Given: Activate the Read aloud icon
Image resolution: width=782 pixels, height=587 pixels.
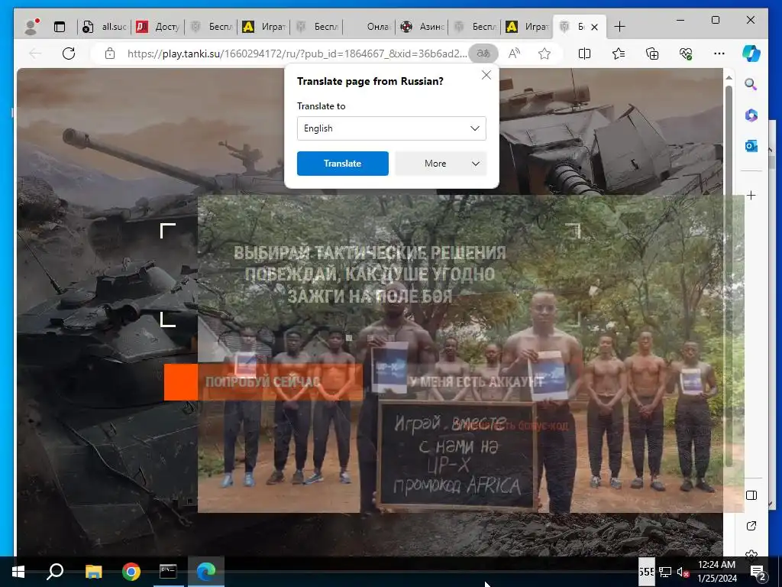Looking at the screenshot, I should tap(514, 54).
